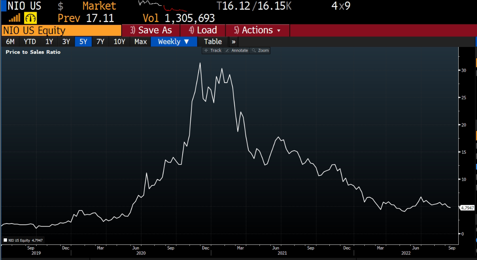Image resolution: width=477 pixels, height=260 pixels.
Task: Click the Vol 1,305,693 value
Action: coord(179,18)
